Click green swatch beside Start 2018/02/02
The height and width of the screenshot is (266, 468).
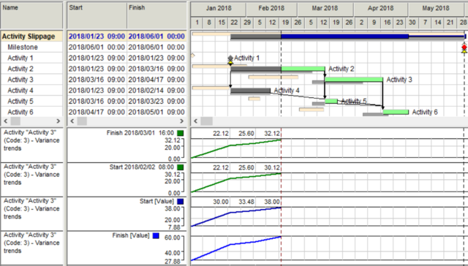coord(181,167)
